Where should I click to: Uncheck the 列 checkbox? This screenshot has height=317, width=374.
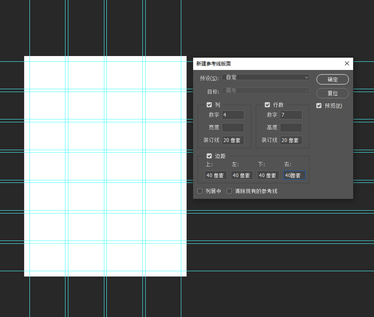[210, 105]
